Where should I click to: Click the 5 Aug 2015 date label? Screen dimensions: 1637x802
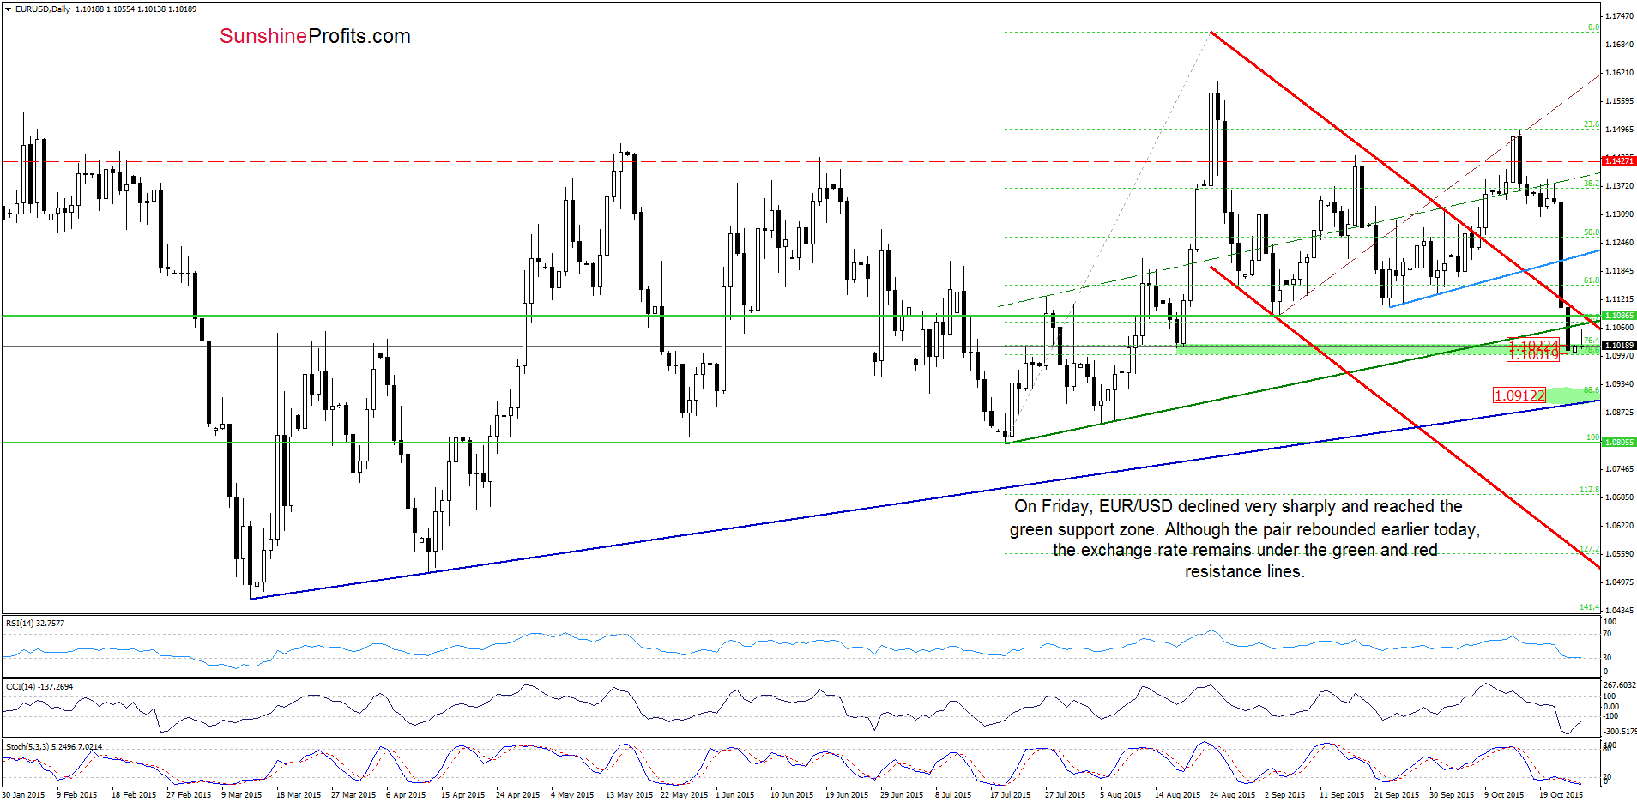coord(1121,795)
